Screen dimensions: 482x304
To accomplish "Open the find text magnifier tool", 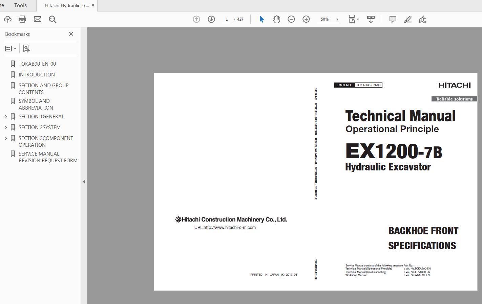I will [x=53, y=19].
